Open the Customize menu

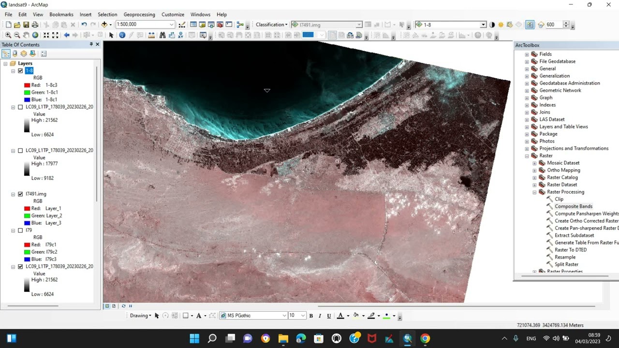click(x=173, y=14)
